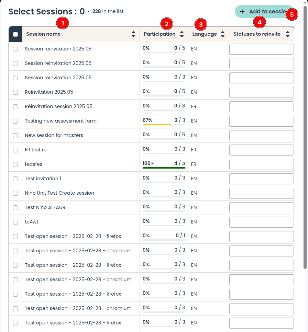
Task: Click the Session name column header
Action: (43, 34)
